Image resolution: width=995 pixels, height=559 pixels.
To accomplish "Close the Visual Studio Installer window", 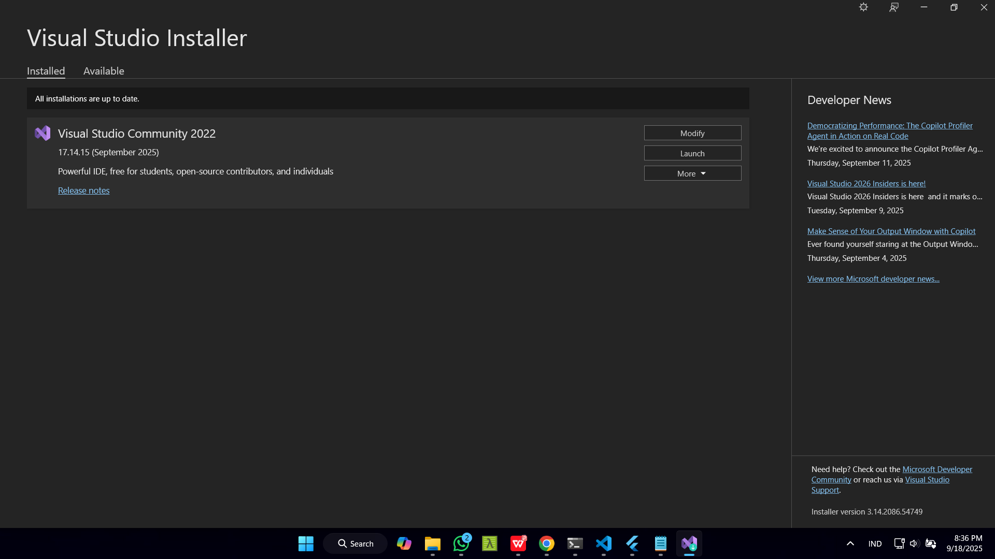I will tap(984, 7).
